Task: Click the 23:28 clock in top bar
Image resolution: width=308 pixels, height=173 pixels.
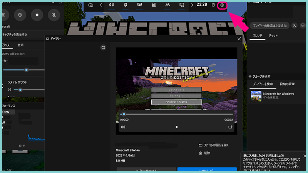Action: coord(202,5)
